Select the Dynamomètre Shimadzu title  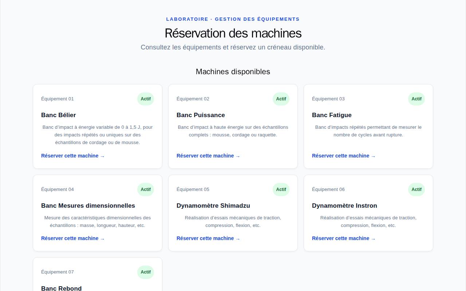point(213,206)
